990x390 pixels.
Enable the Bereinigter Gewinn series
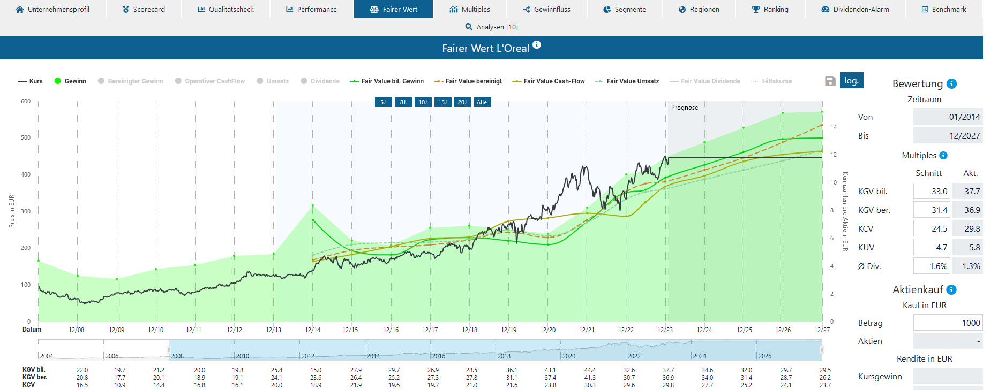point(130,81)
